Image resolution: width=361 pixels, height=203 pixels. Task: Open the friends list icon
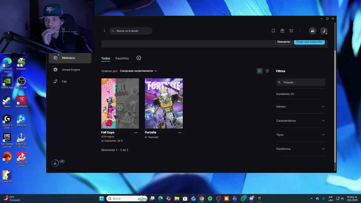pyautogui.click(x=312, y=31)
